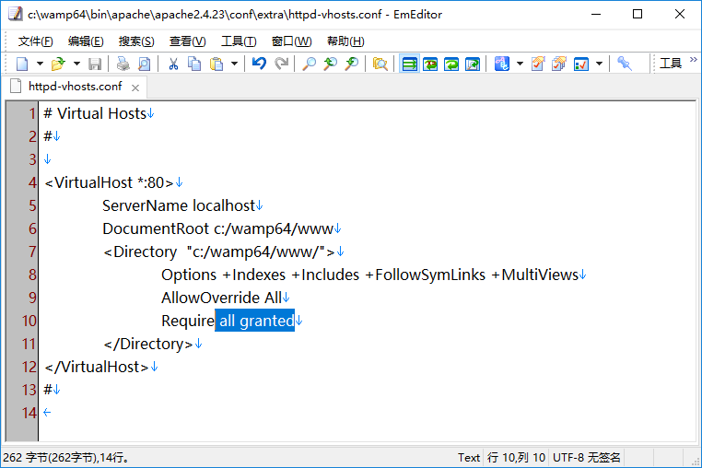Open 编辑(E) menu
Viewport: 702px width, 468px height.
click(86, 41)
